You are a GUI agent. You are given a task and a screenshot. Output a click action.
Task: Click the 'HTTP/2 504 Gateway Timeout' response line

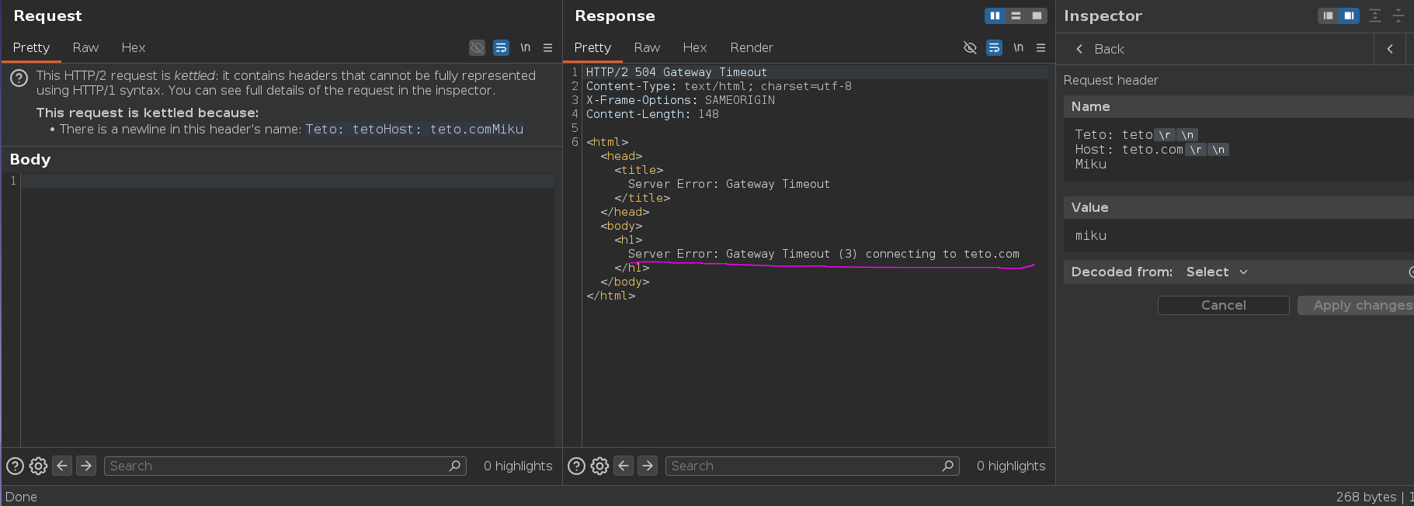click(x=676, y=72)
